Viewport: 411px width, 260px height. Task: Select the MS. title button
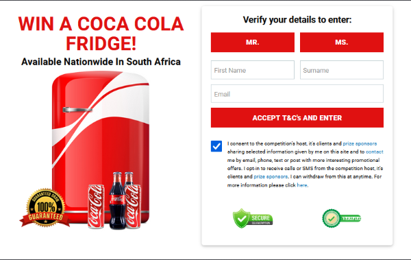point(342,43)
